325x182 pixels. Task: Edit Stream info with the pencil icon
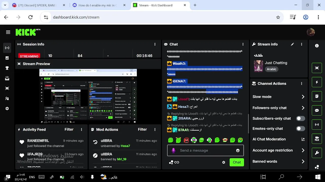292,44
